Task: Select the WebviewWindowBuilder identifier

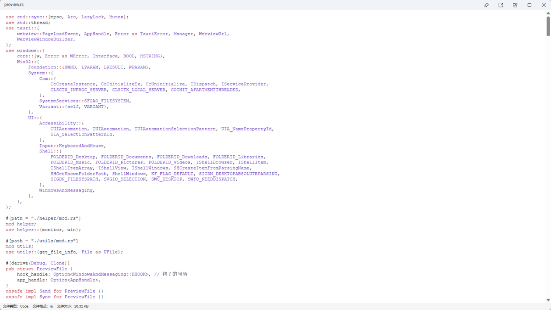Action: (x=45, y=39)
